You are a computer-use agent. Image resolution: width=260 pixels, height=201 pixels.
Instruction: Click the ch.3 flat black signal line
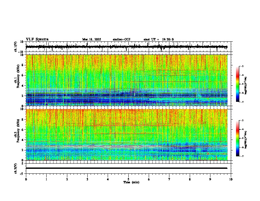(126, 168)
